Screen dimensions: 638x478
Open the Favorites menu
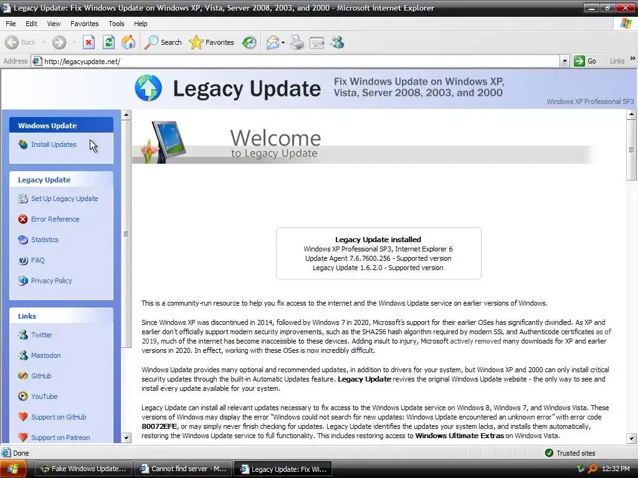tap(84, 24)
